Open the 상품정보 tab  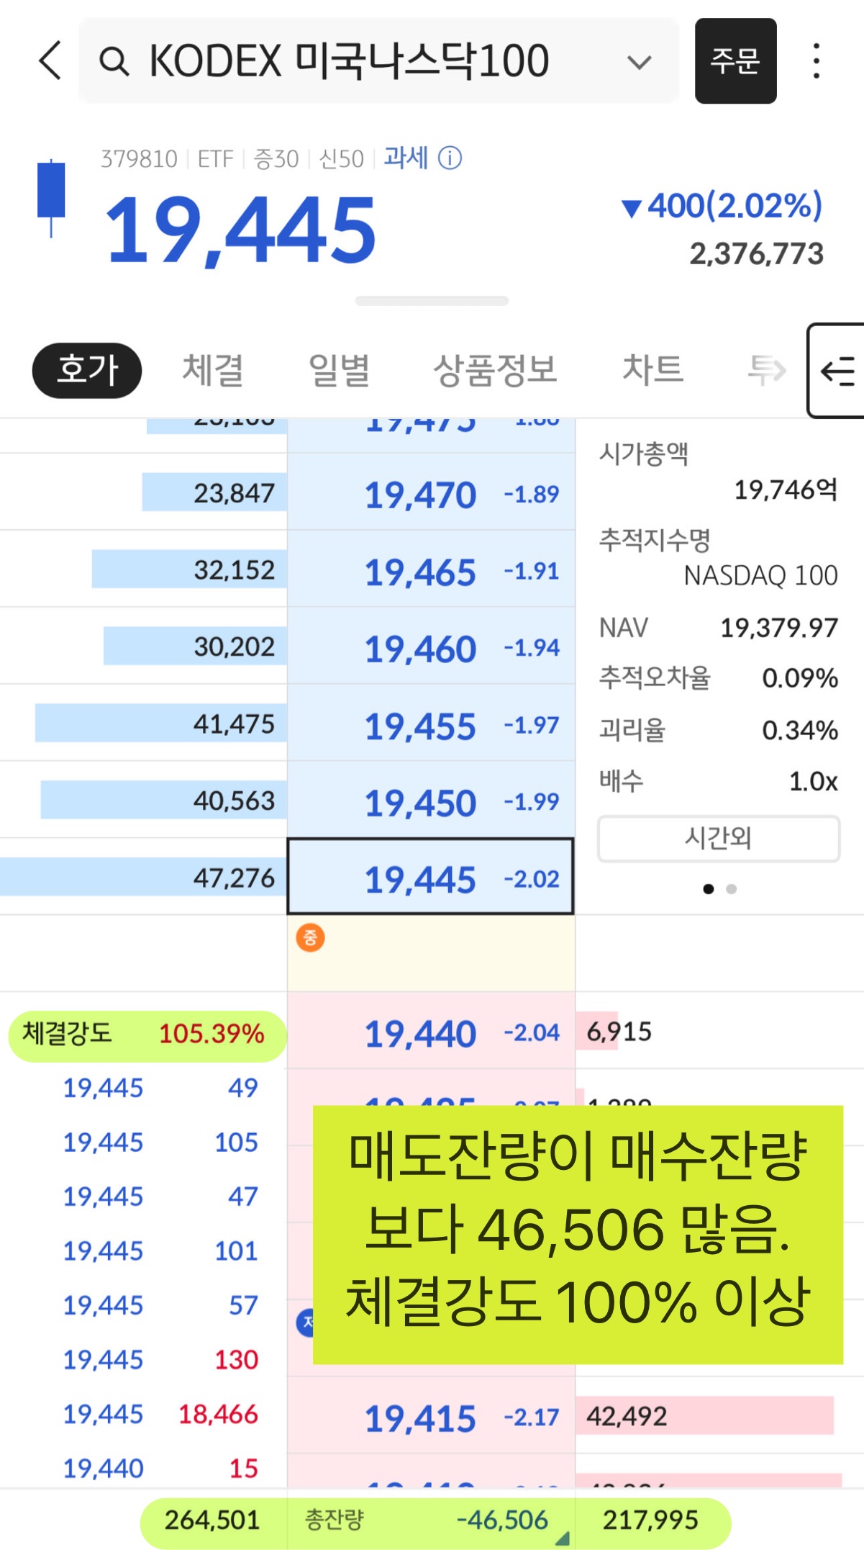pos(496,370)
